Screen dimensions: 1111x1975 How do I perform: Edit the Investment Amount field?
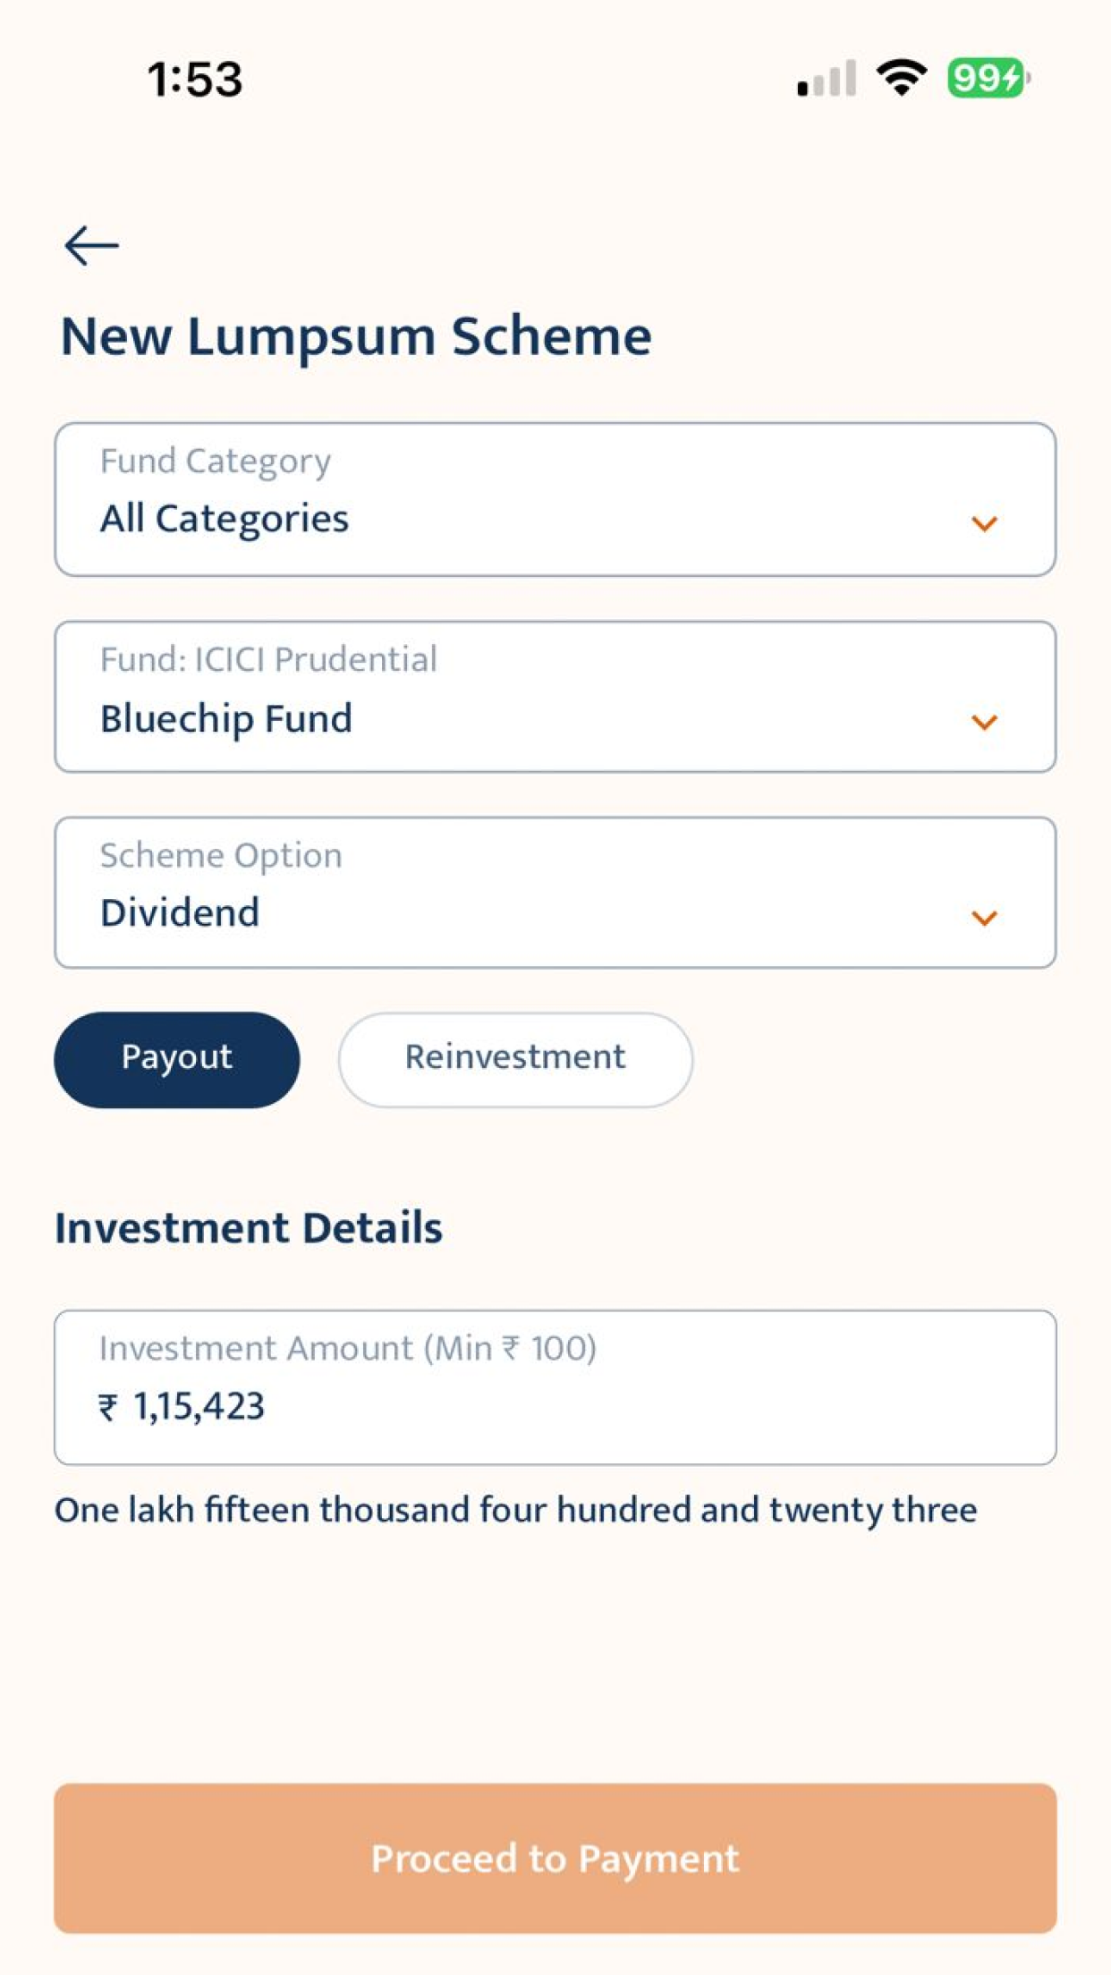pos(555,1387)
